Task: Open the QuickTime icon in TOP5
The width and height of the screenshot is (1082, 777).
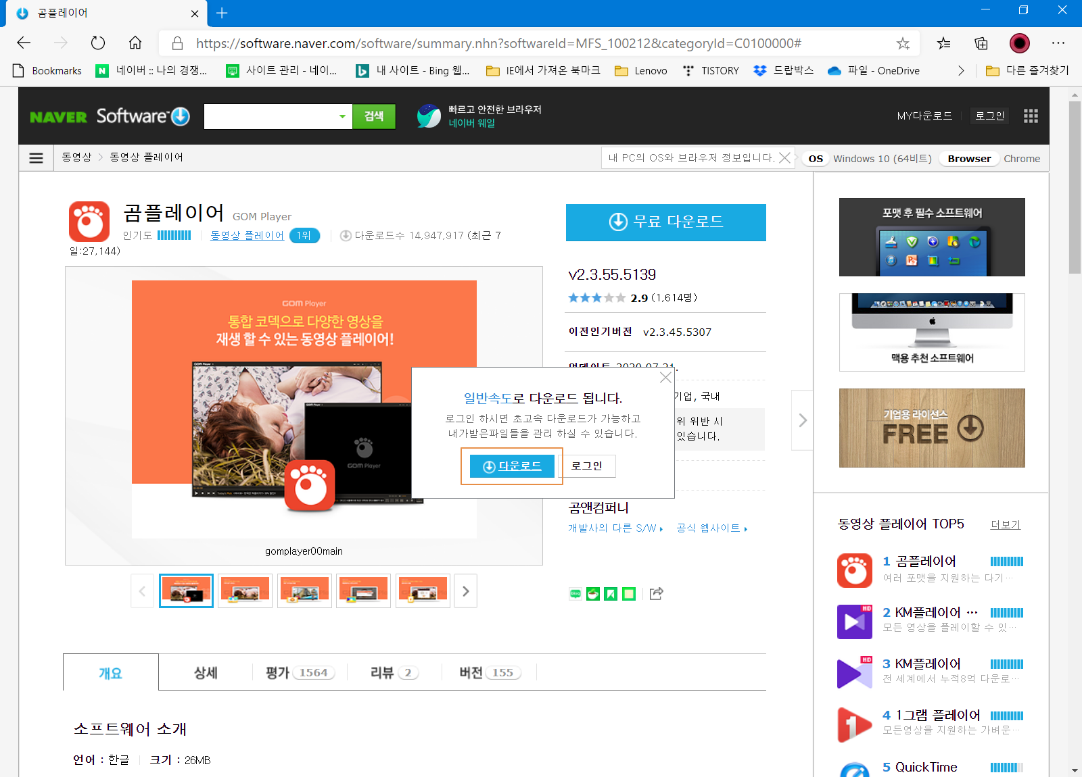Action: click(x=855, y=769)
